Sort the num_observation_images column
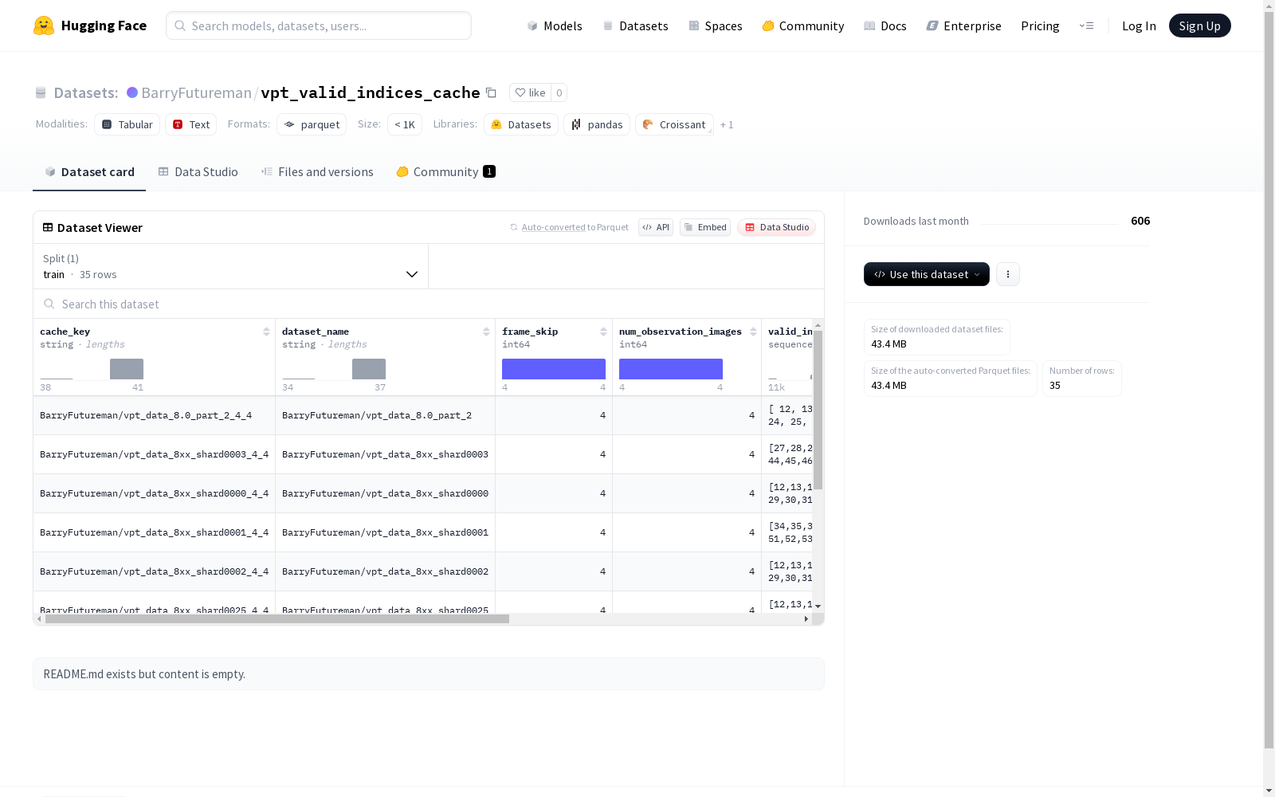The height and width of the screenshot is (797, 1275). (753, 332)
